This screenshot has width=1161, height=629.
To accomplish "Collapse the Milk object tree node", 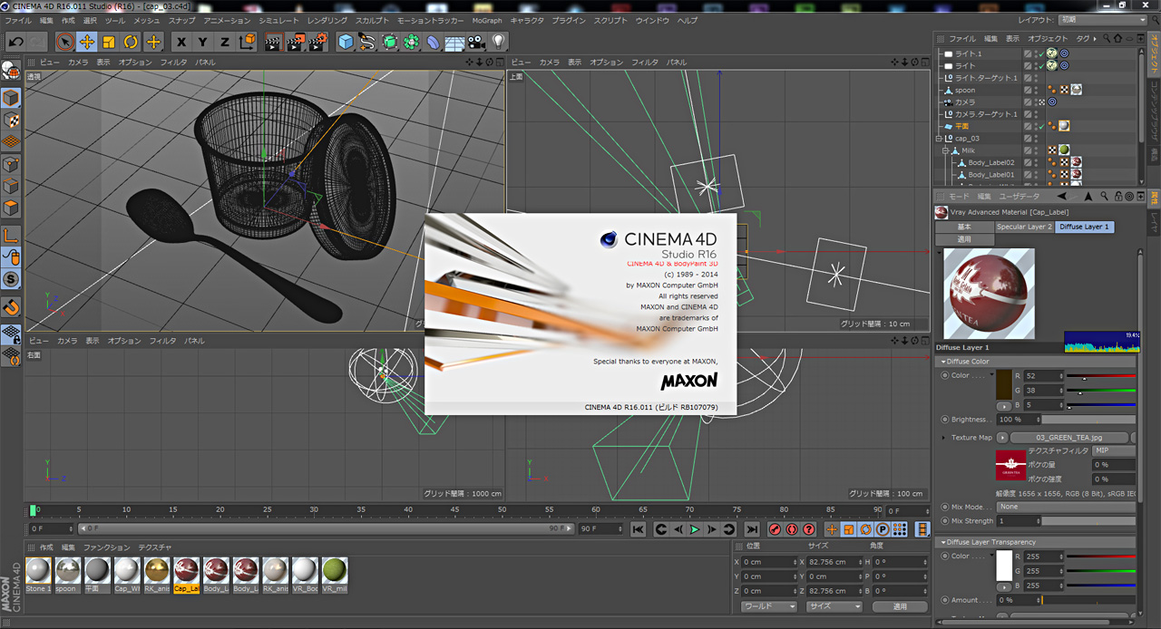I will [x=944, y=150].
